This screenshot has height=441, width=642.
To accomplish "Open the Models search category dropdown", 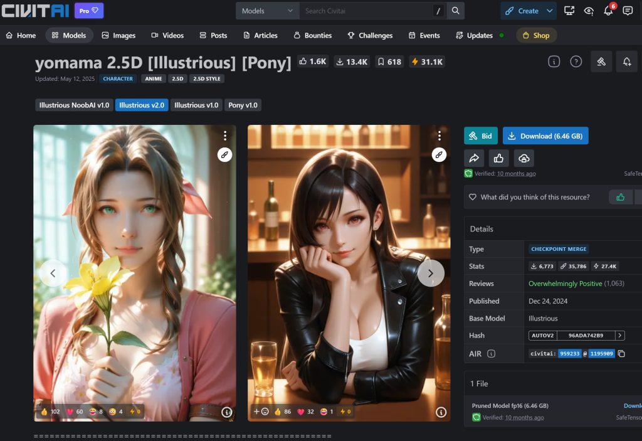I will [267, 11].
